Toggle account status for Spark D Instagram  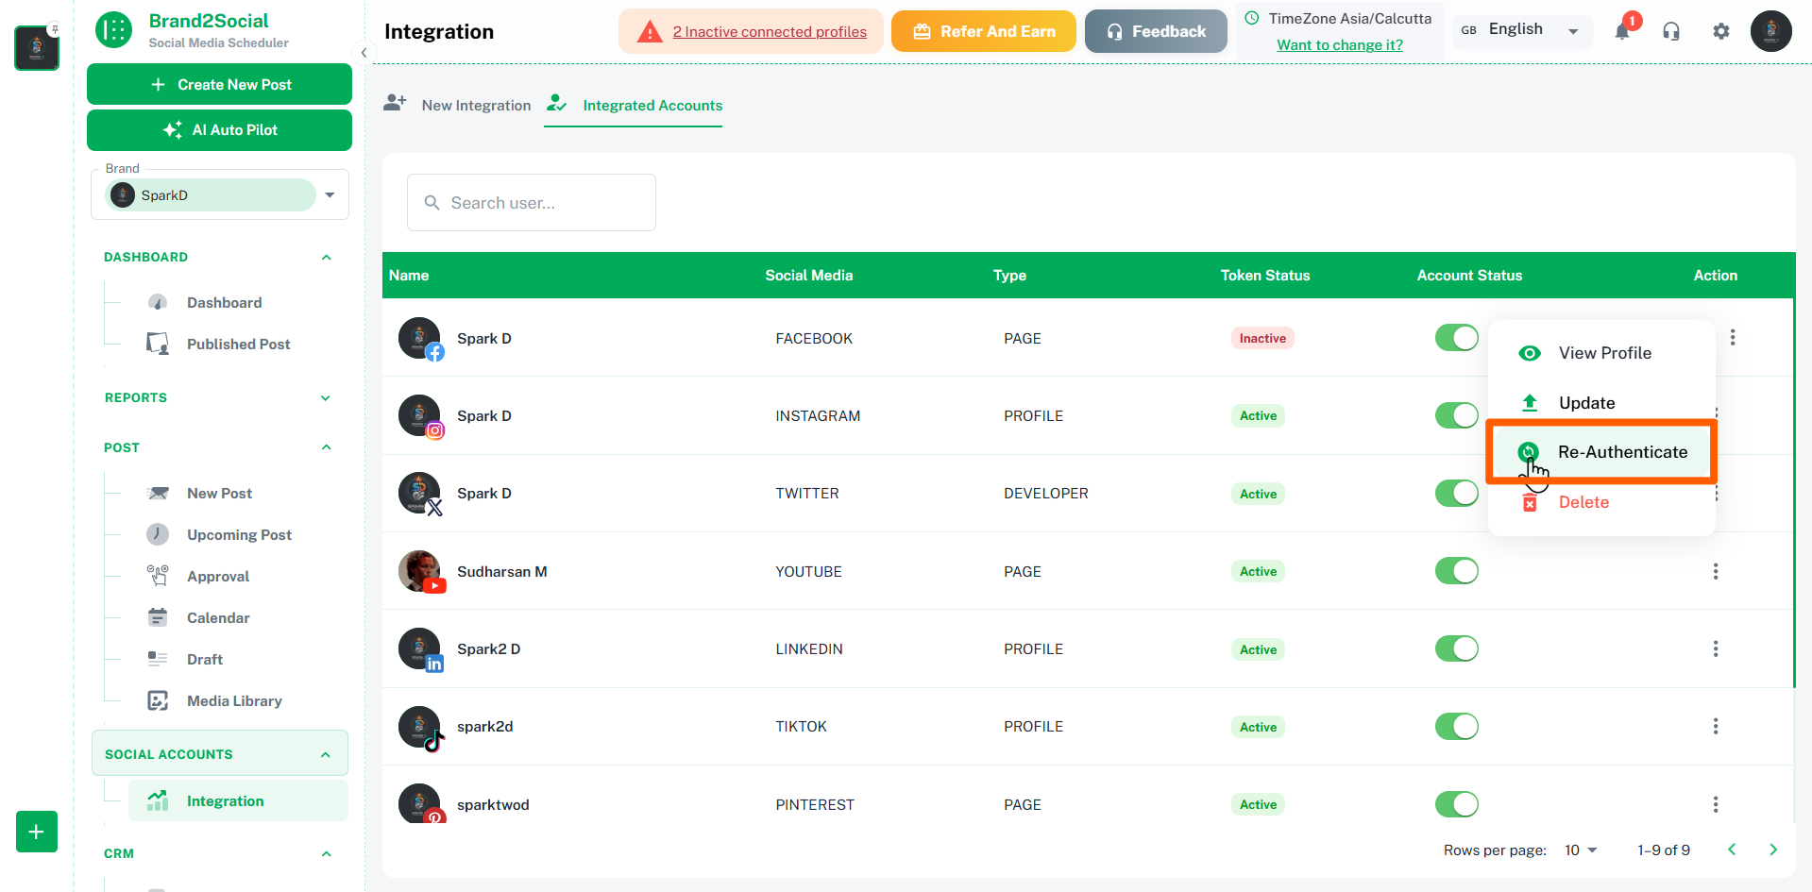pyautogui.click(x=1457, y=415)
